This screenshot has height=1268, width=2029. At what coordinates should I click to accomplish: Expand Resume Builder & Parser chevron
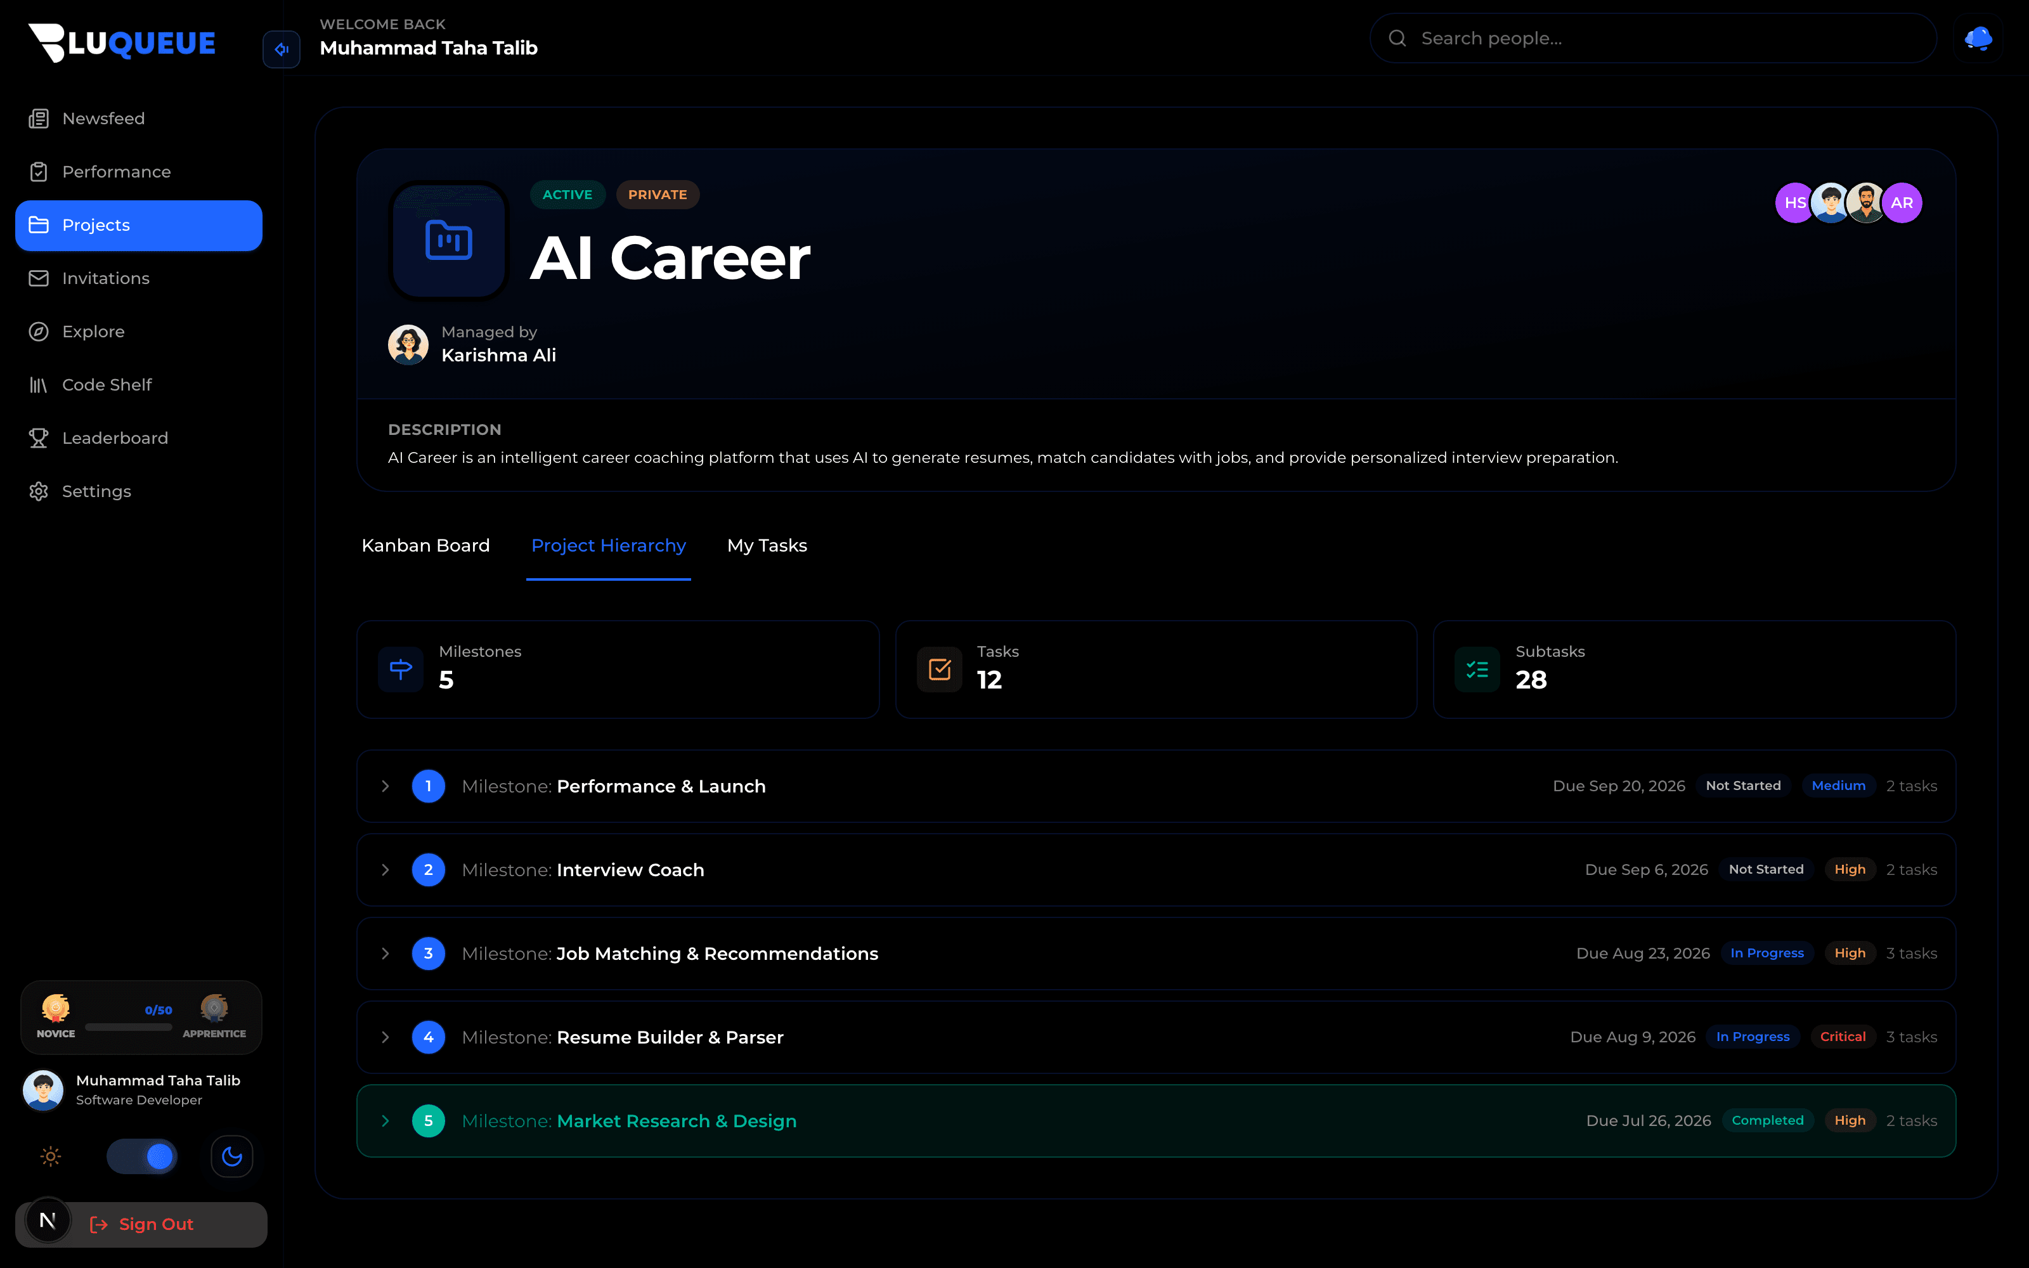[x=385, y=1037]
